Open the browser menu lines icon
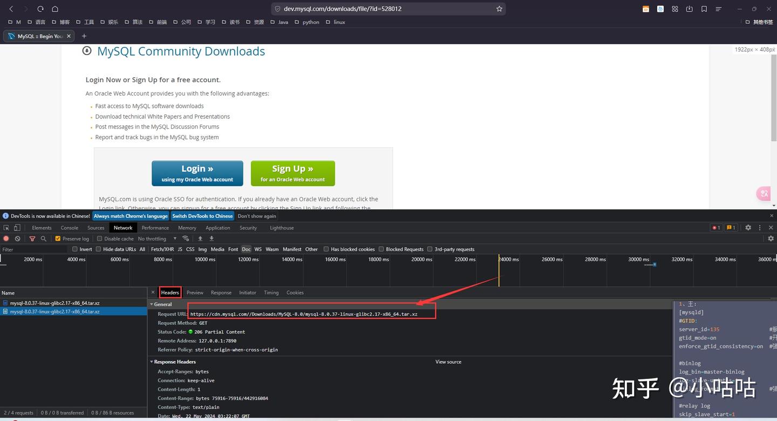The width and height of the screenshot is (777, 421). 719,9
